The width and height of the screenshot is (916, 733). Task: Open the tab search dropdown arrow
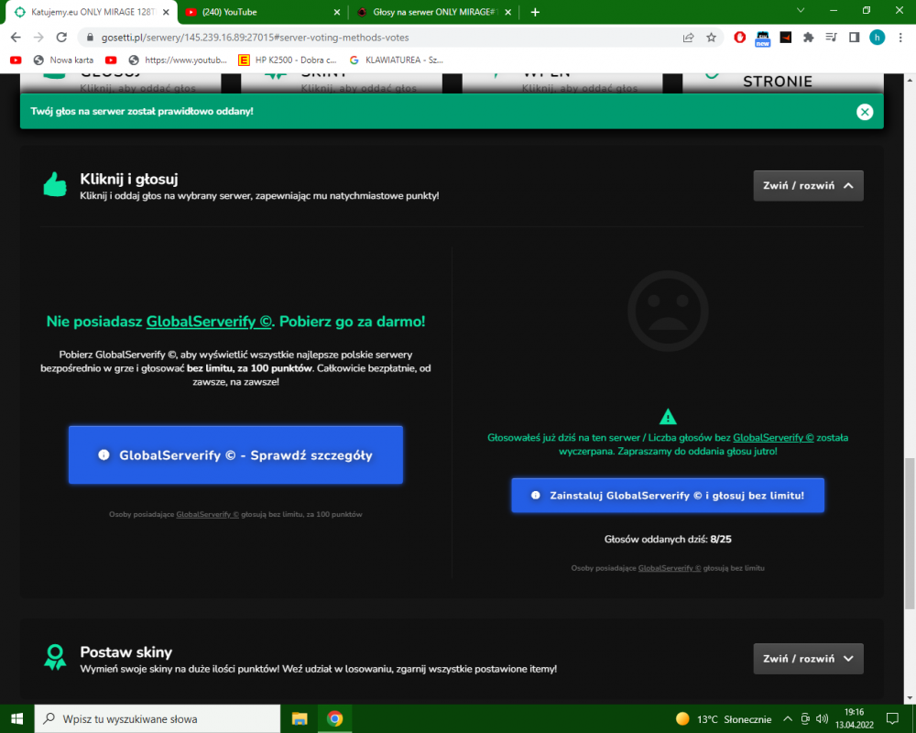(x=801, y=10)
